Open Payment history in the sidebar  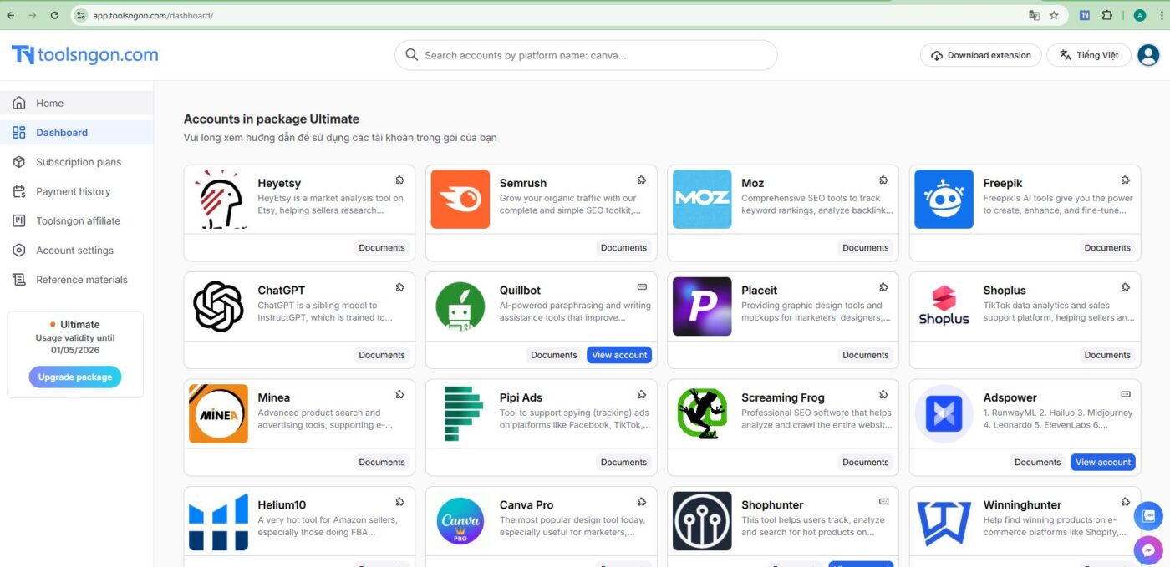[x=77, y=191]
